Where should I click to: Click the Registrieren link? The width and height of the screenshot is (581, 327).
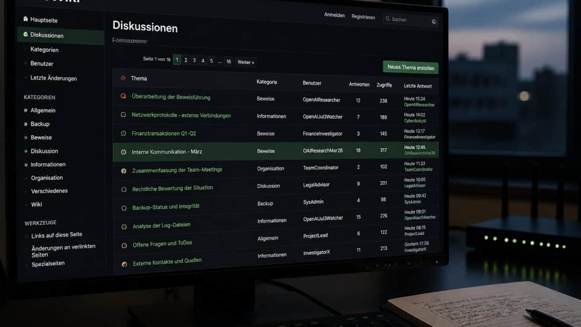pos(363,17)
